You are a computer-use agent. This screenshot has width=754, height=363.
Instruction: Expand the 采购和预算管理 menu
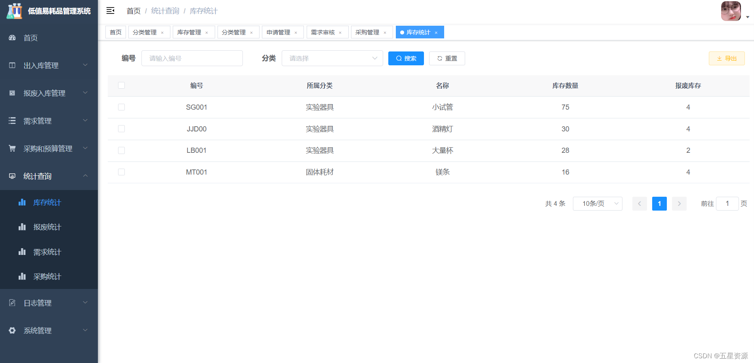click(x=85, y=148)
